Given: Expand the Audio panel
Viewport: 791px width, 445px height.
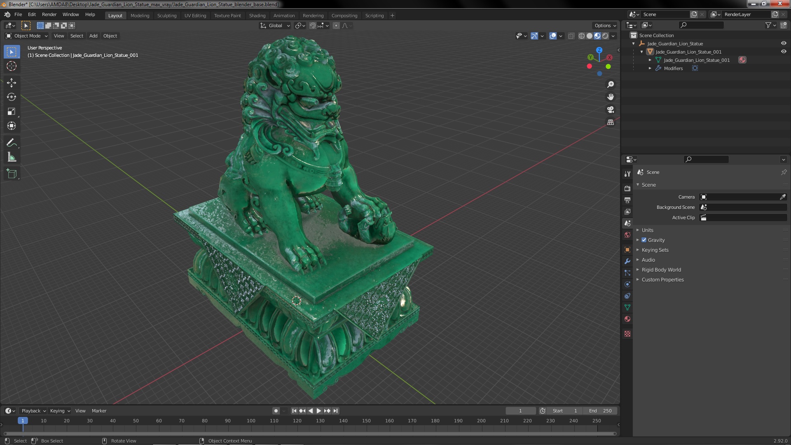Looking at the screenshot, I should pos(648,260).
